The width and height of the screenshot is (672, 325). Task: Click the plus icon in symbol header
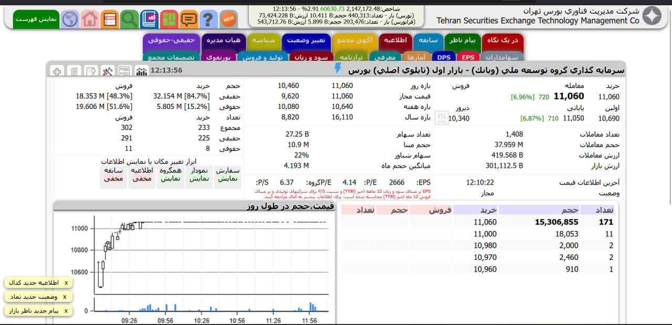(x=57, y=71)
